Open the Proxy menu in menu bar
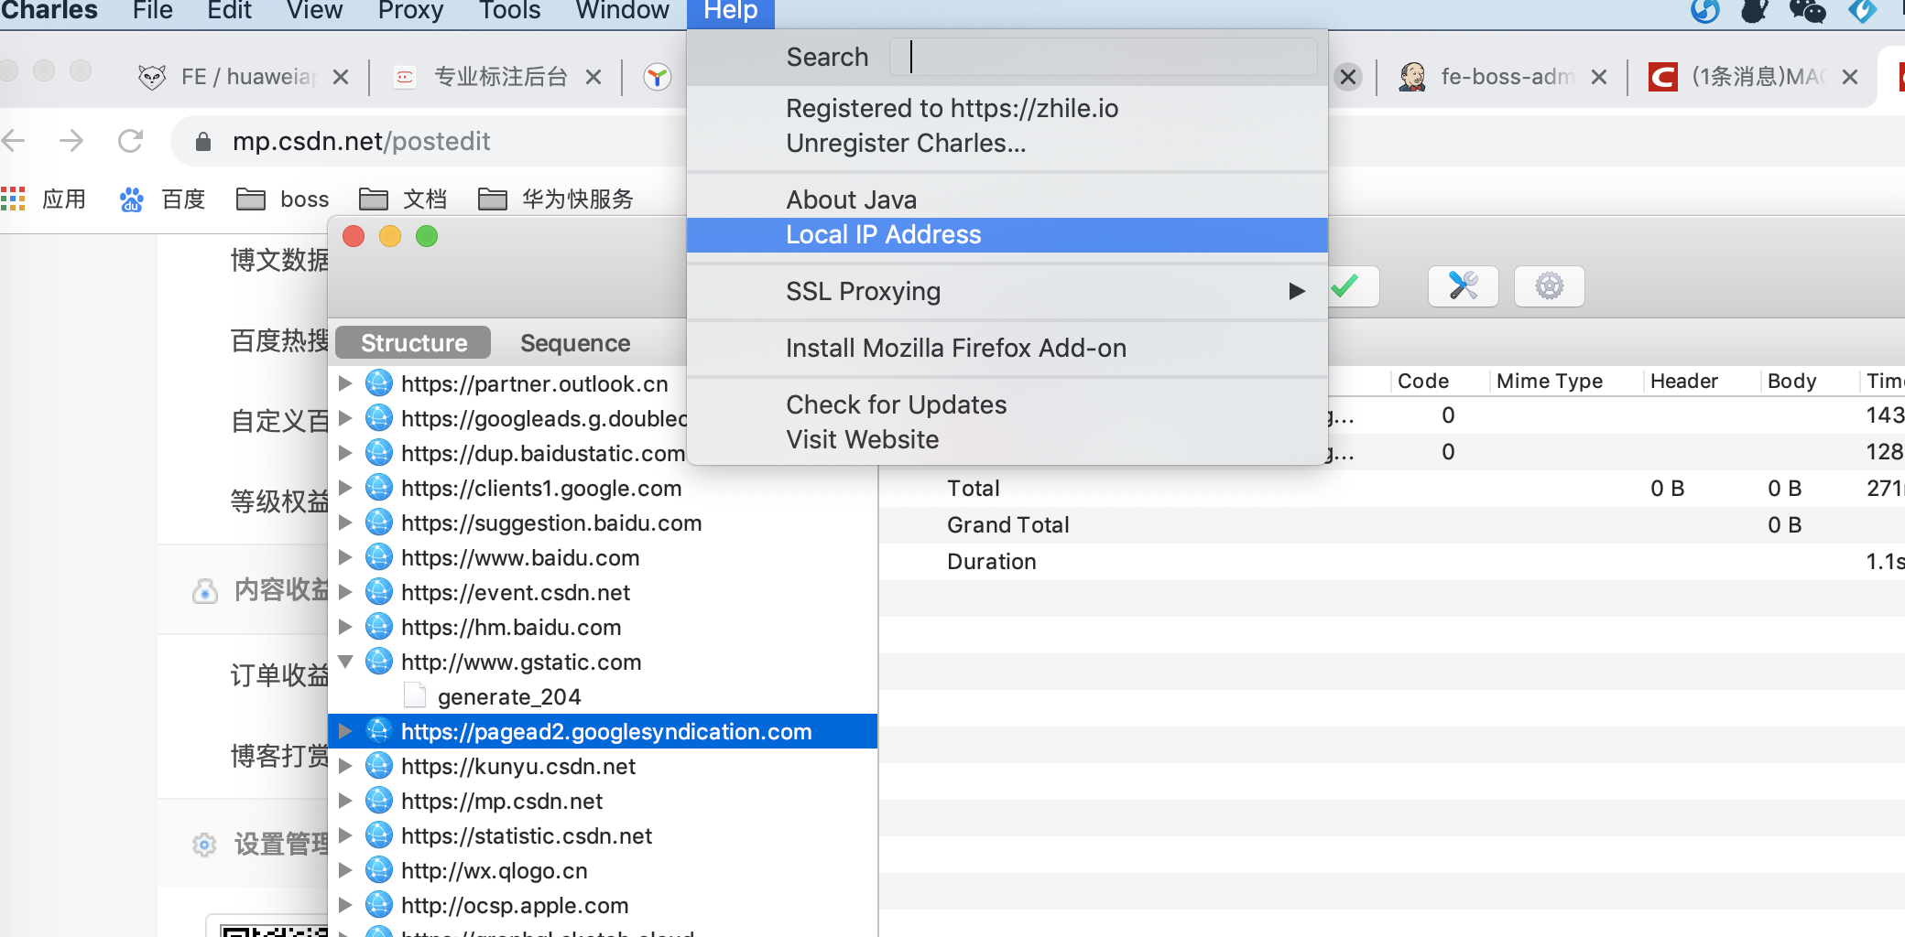Screen dimensions: 1905x937 click(410, 11)
